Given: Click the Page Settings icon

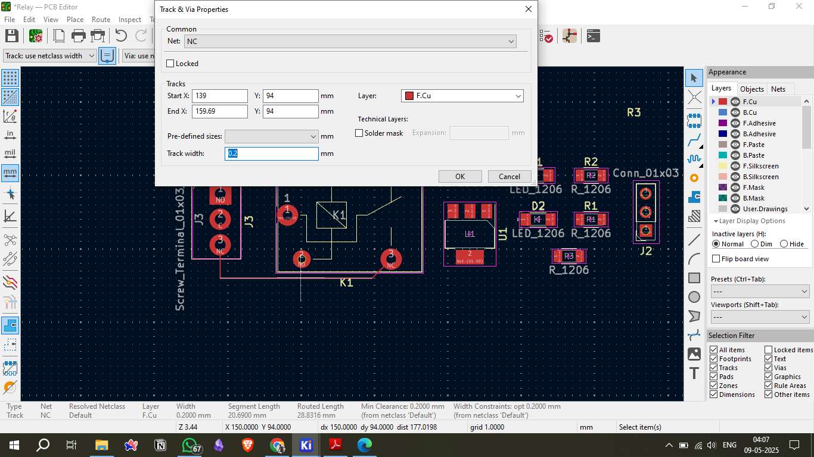Looking at the screenshot, I should coord(59,36).
